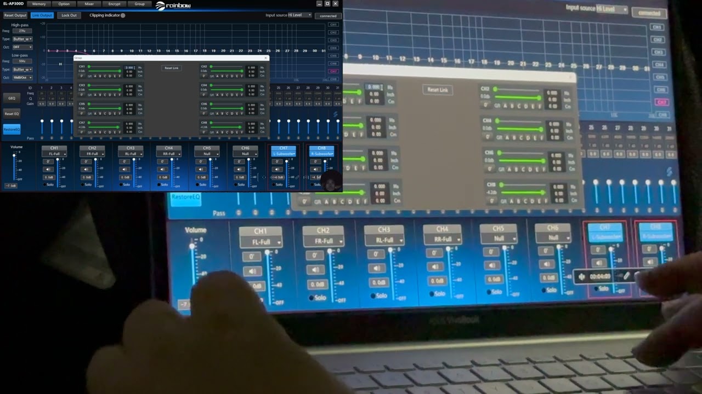Click the master Volume slider in inset screenshot
Screen dimensions: 702x394
14,166
